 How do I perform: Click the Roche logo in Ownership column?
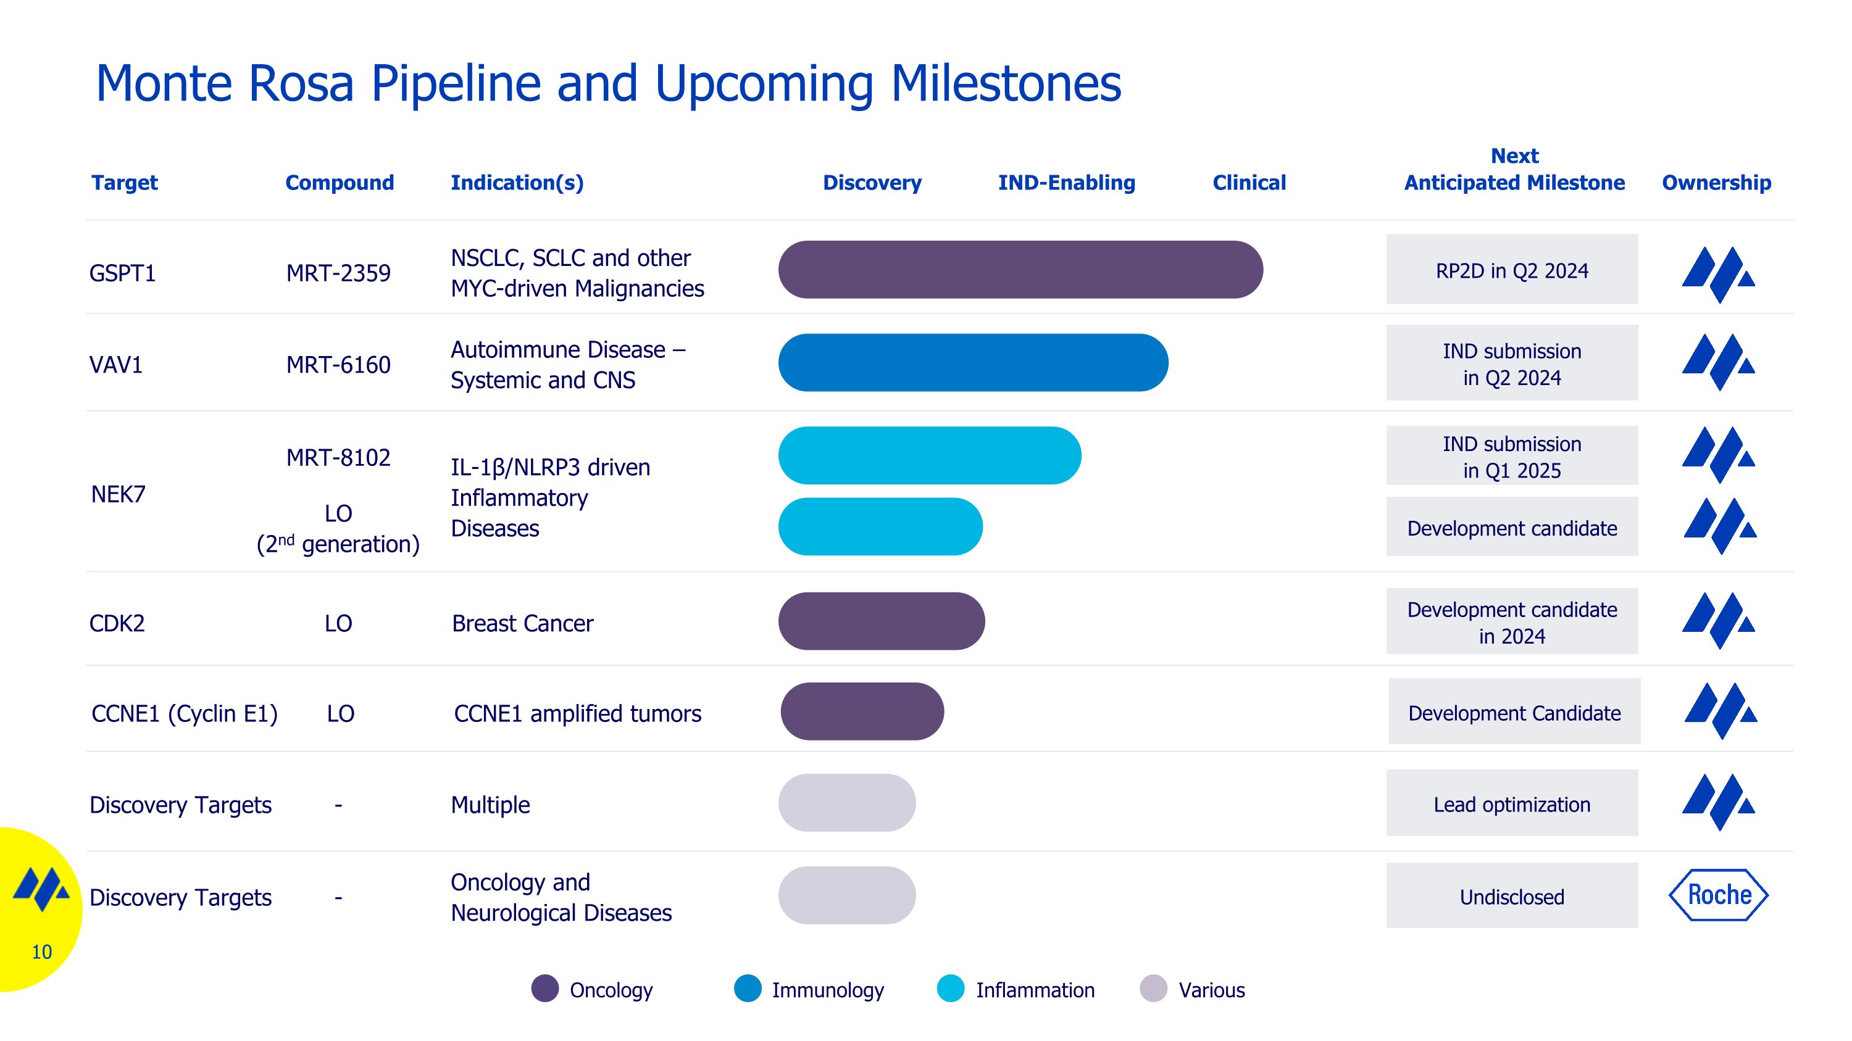tap(1718, 895)
